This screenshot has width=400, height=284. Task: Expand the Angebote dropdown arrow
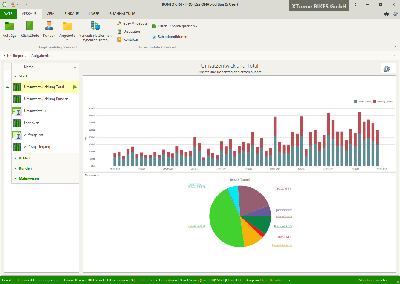click(x=67, y=40)
